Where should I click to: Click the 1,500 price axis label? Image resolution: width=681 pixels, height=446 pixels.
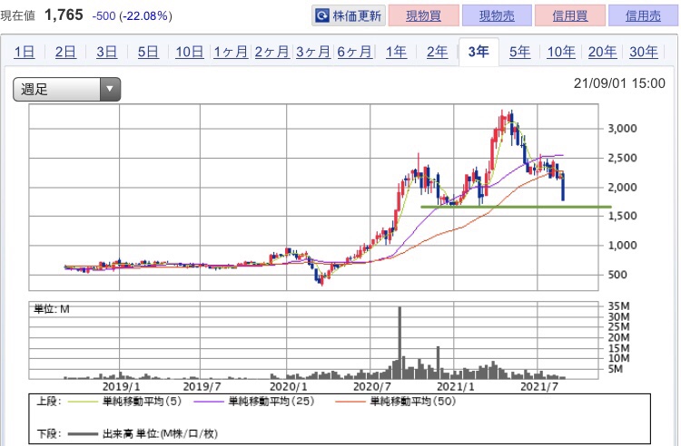pos(622,216)
